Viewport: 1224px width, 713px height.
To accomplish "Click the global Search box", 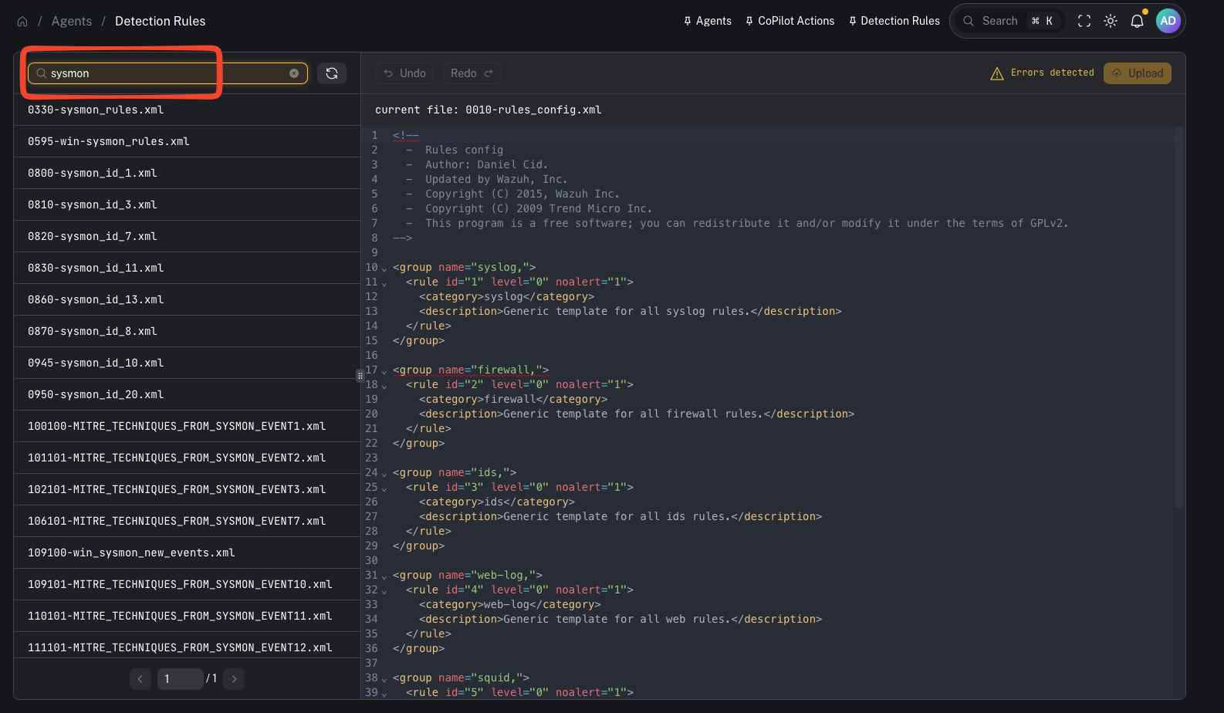I will pyautogui.click(x=1009, y=21).
